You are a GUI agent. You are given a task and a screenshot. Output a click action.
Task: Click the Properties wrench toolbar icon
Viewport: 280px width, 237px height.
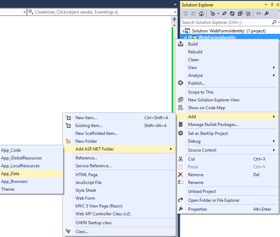[267, 14]
